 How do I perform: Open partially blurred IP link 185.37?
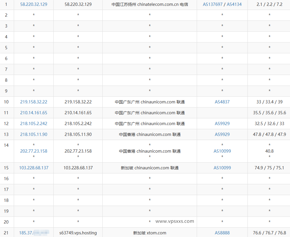pyautogui.click(x=34, y=233)
